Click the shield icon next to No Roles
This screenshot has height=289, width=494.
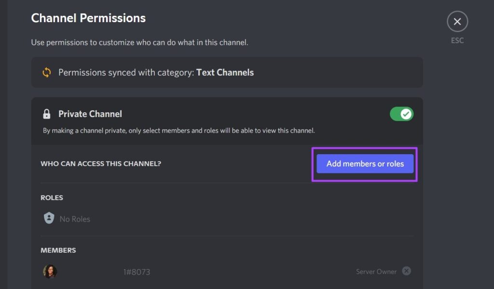(x=49, y=219)
